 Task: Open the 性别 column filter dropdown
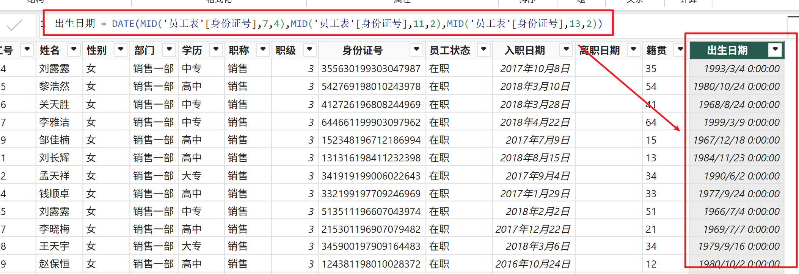(121, 50)
